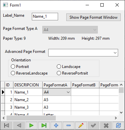Jump to last record in navigator

pos(44,125)
